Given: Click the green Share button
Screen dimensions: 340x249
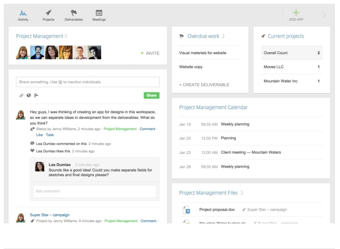Looking at the screenshot, I should click(152, 95).
